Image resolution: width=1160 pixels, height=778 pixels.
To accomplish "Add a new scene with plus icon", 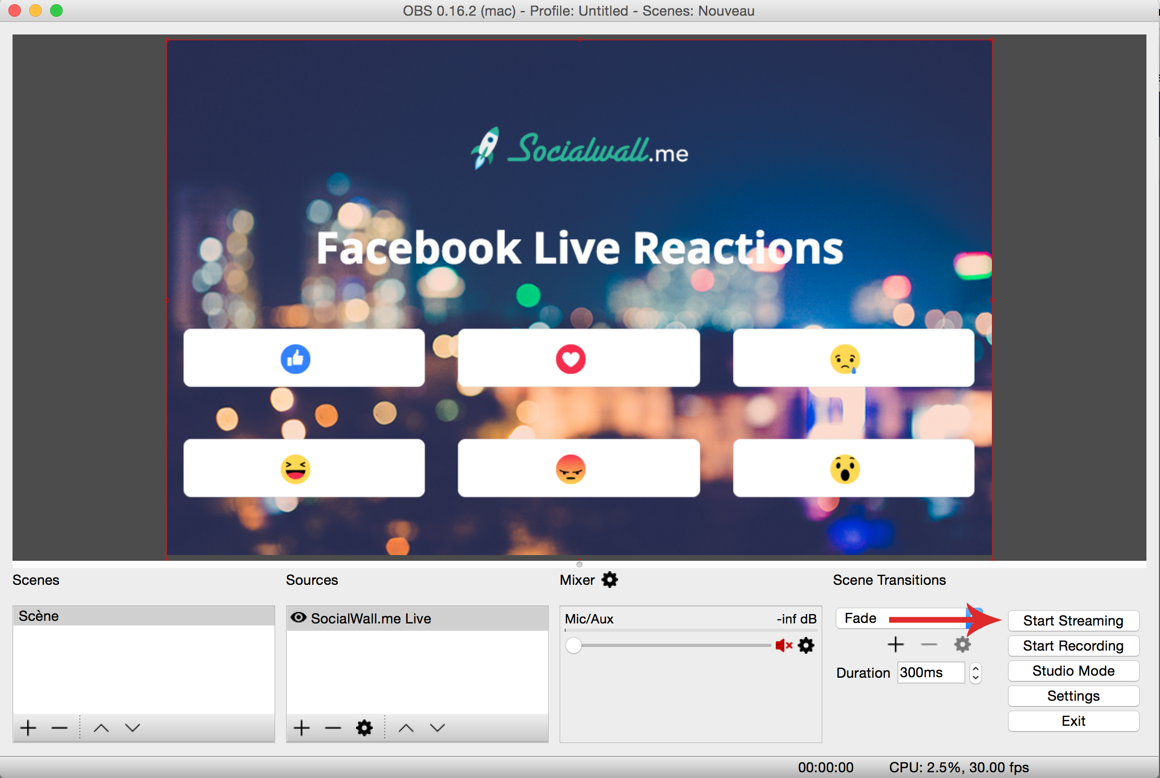I will 28,727.
